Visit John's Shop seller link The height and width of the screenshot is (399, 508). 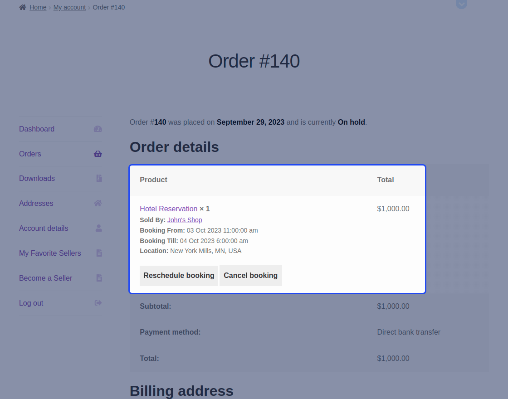[x=185, y=220]
